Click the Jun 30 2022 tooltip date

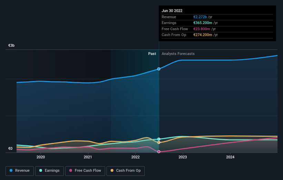click(172, 11)
